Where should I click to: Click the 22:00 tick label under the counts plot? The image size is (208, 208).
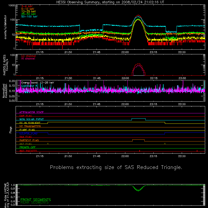pyautogui.click(x=125, y=52)
